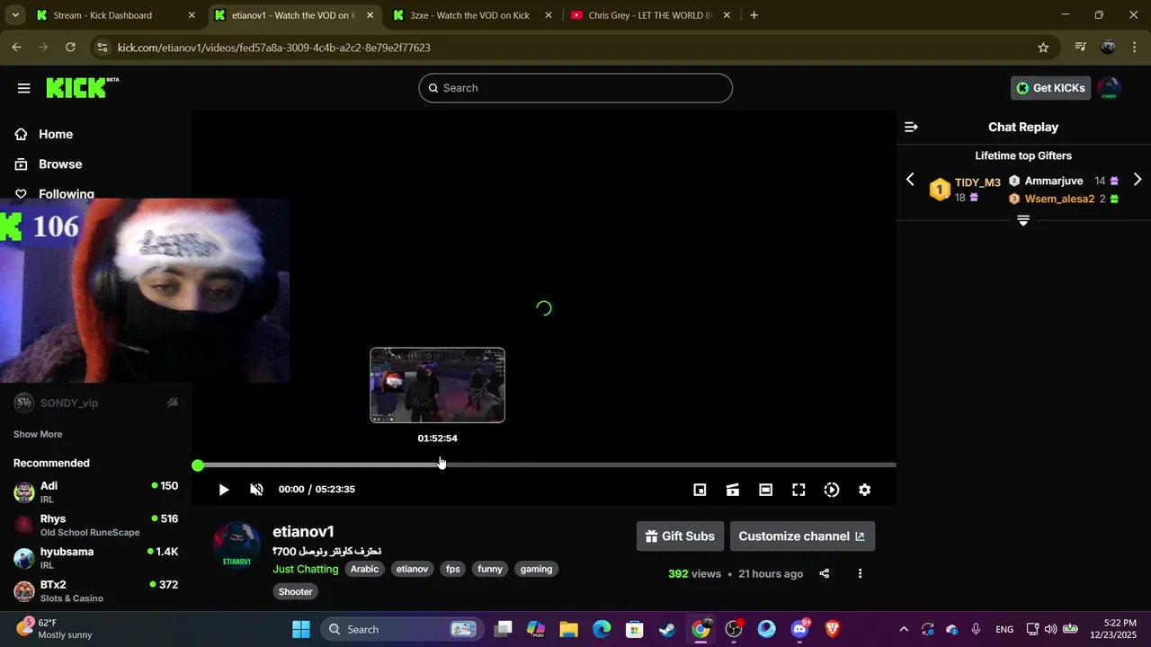Open Discord from the taskbar
1151x647 pixels.
point(799,629)
